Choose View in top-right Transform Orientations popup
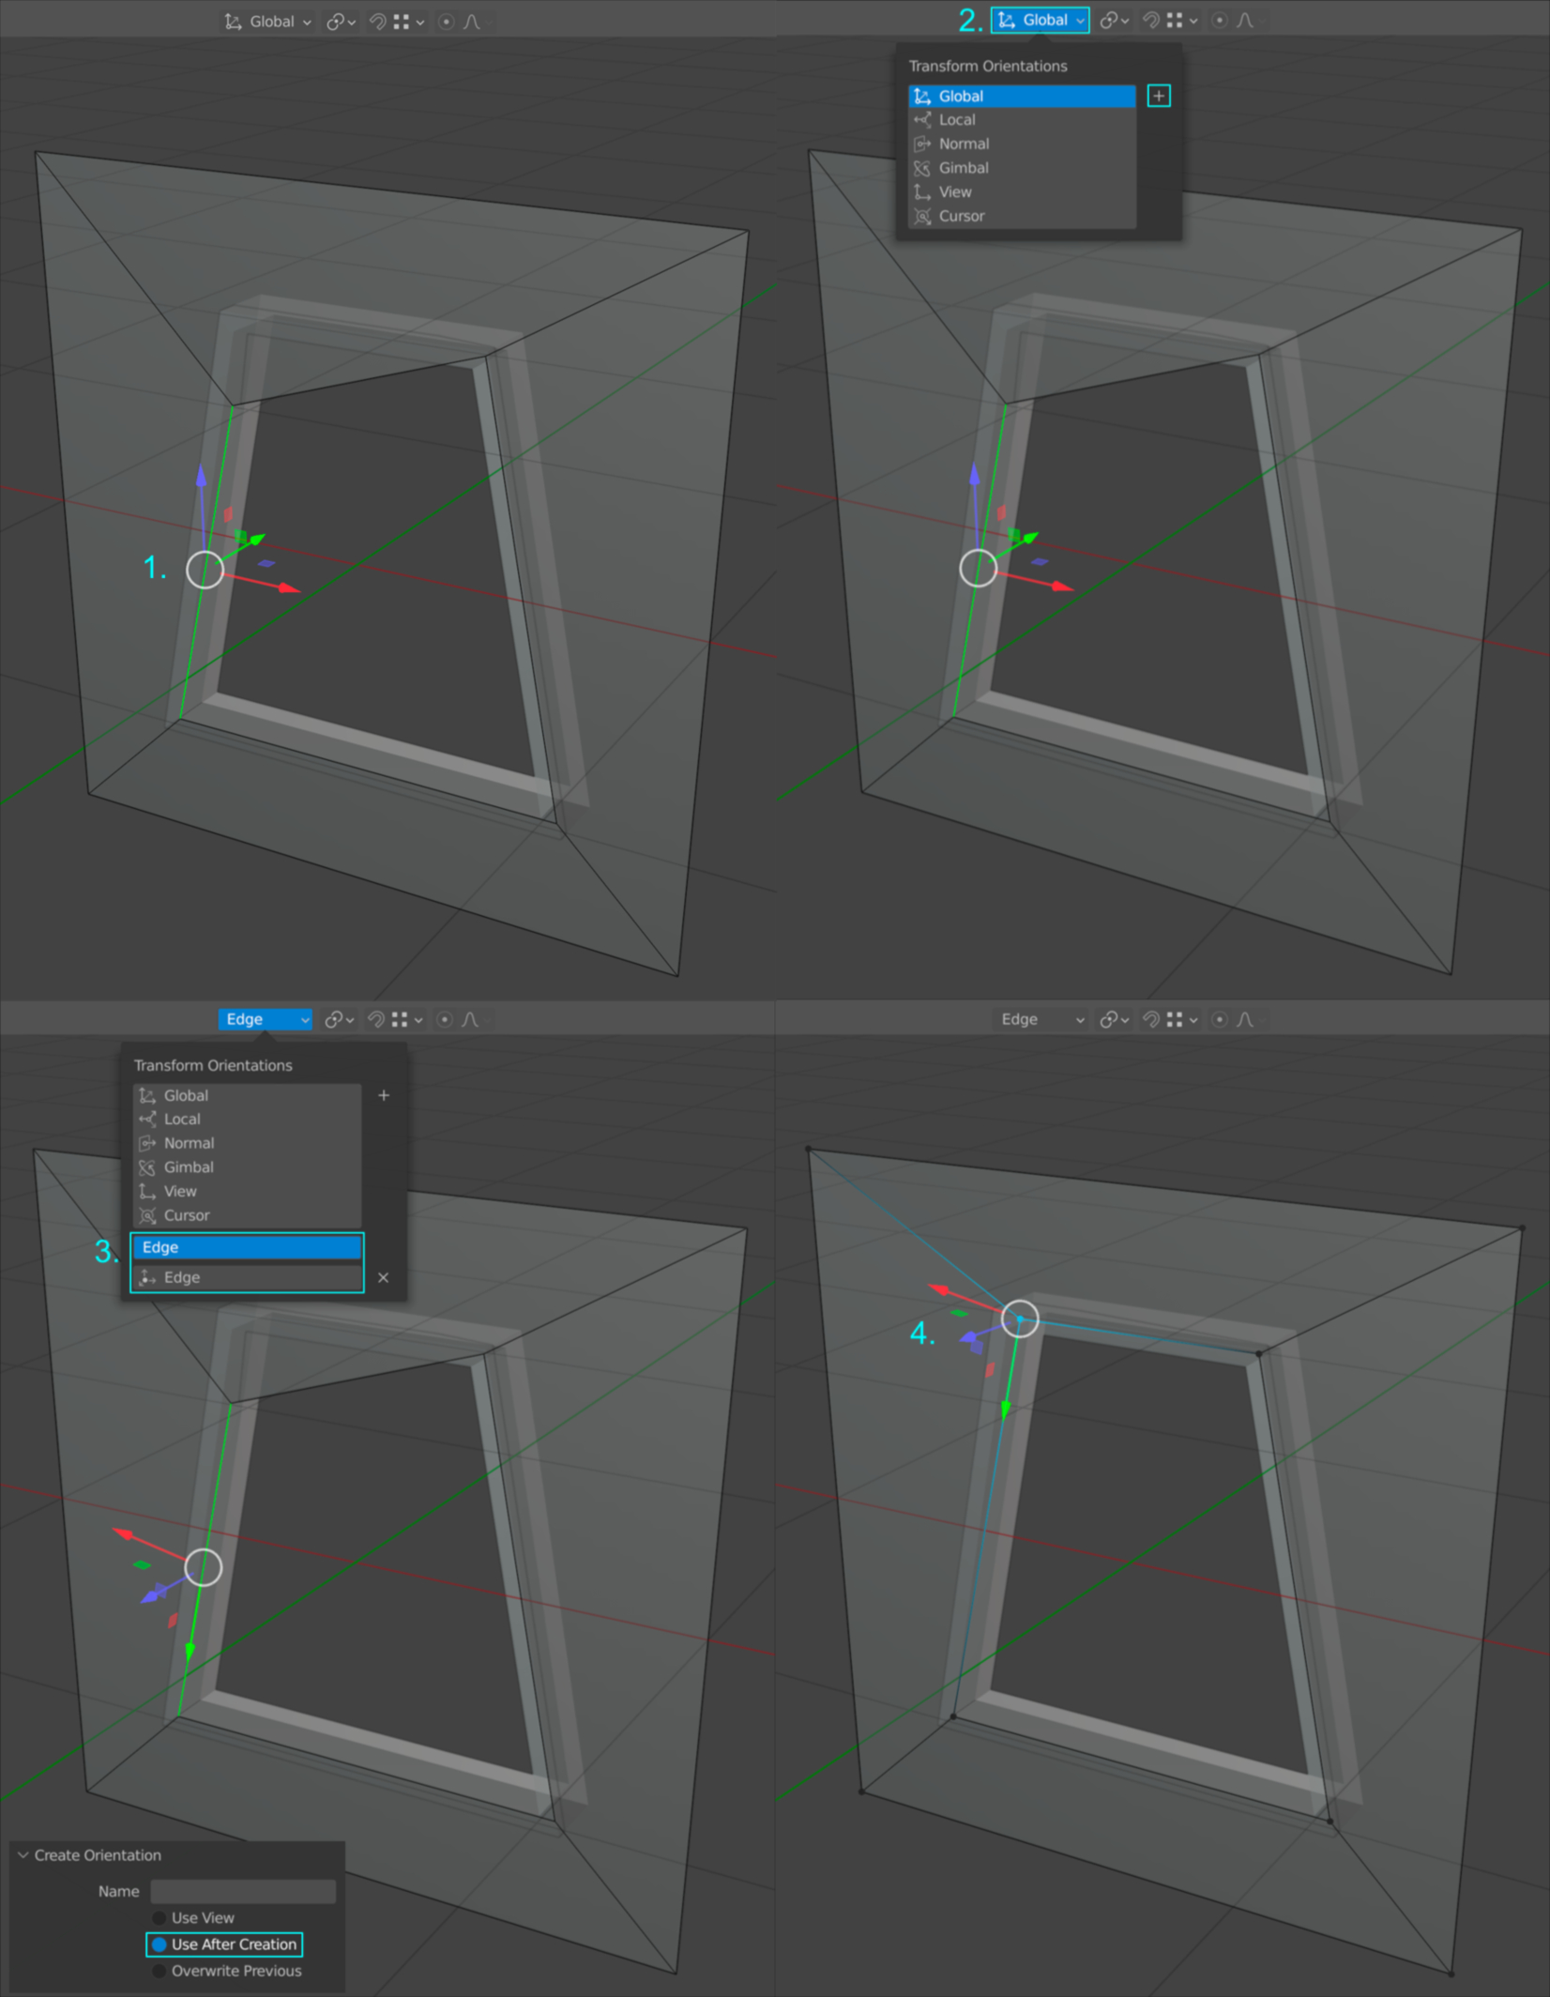This screenshot has height=1997, width=1550. (1022, 191)
